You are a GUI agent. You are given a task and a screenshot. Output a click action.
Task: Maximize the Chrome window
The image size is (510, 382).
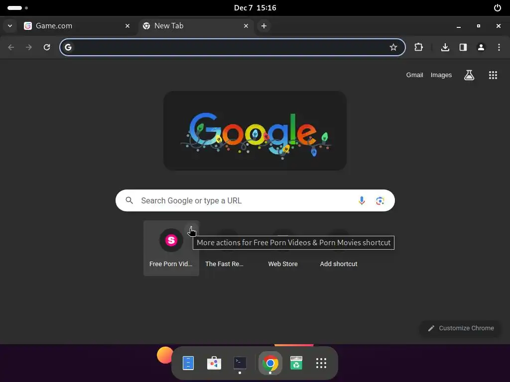[479, 26]
